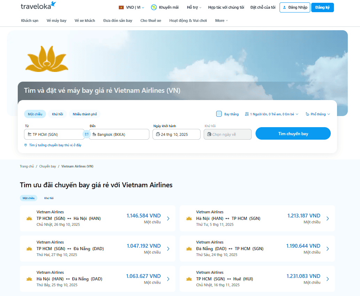The image size is (360, 296).
Task: Open TP HCM to Hà Nội deal arrow
Action: pos(168,219)
